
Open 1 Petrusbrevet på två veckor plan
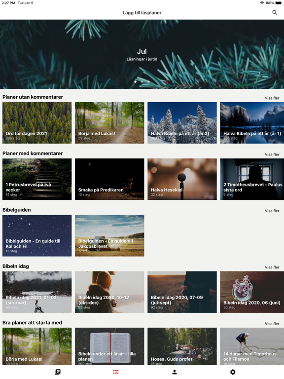[x=37, y=179]
